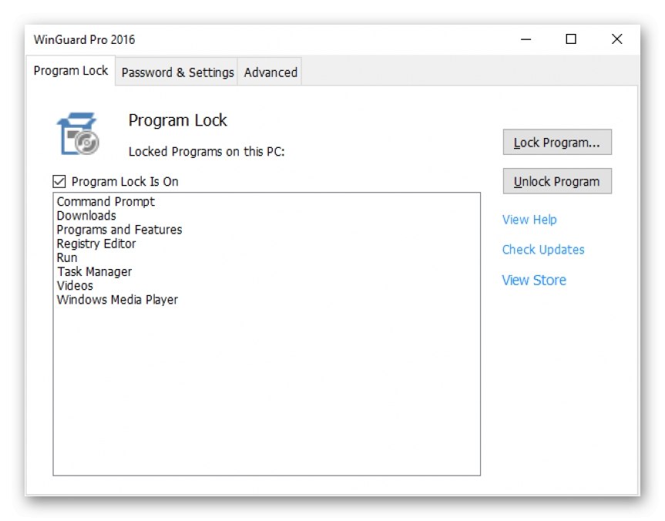Open the Advanced tab
Viewport: 665px width, 521px height.
tap(270, 72)
